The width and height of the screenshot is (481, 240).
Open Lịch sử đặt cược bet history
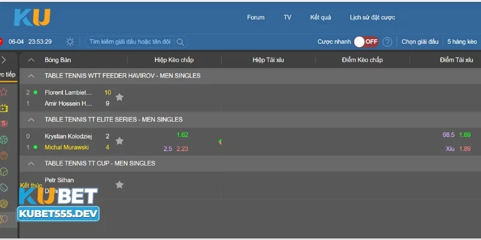372,17
